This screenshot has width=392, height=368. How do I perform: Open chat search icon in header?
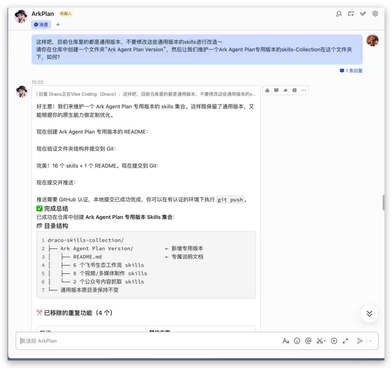coord(339,14)
